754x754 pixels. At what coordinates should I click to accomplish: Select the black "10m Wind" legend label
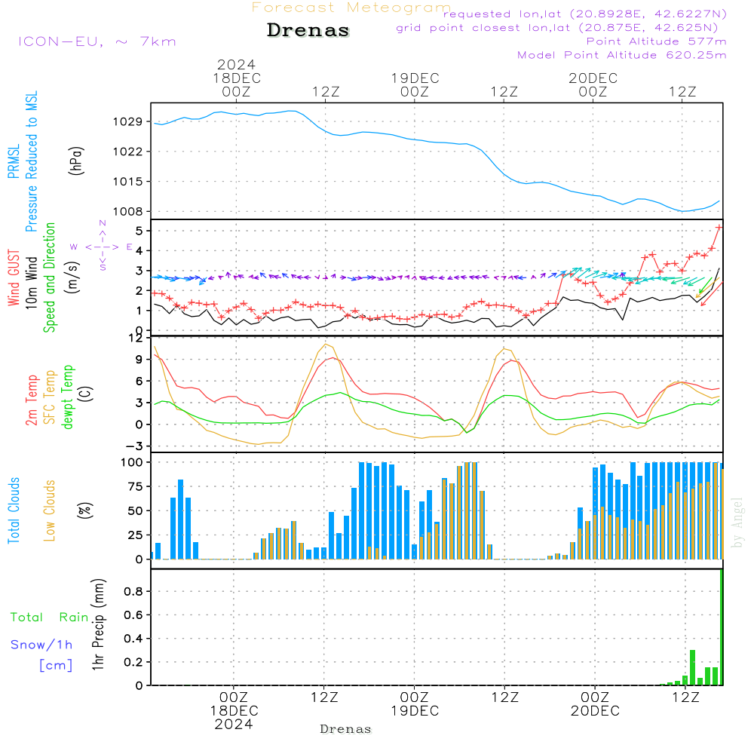click(x=31, y=283)
